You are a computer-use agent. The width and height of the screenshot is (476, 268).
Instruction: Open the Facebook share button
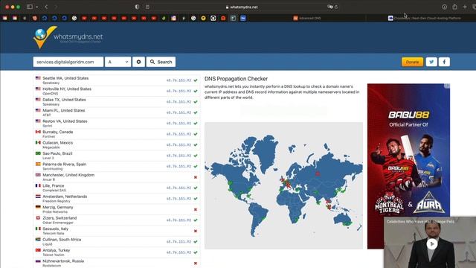point(444,62)
